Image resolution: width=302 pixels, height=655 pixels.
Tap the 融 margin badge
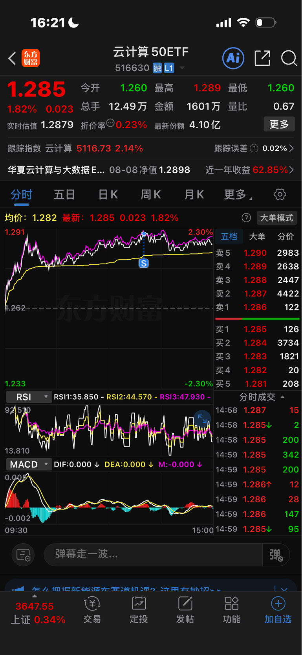click(x=157, y=68)
